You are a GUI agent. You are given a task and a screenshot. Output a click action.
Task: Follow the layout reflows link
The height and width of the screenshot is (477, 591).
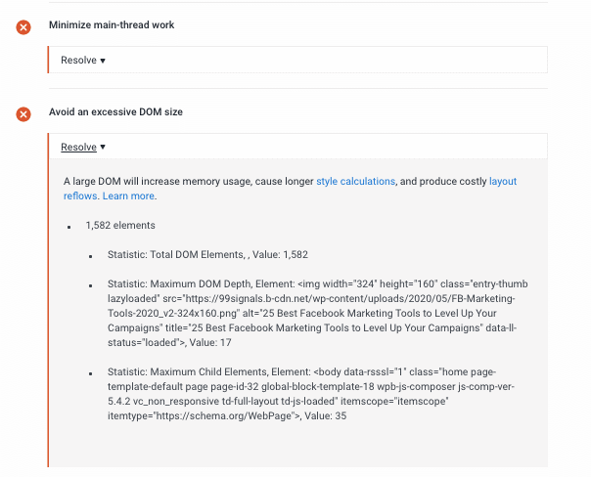tap(502, 182)
